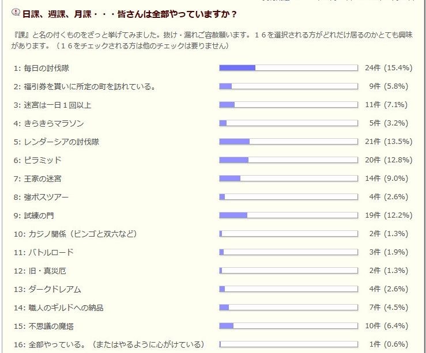Click option 16 全部やっている label
The width and height of the screenshot is (426, 353).
[x=109, y=344]
